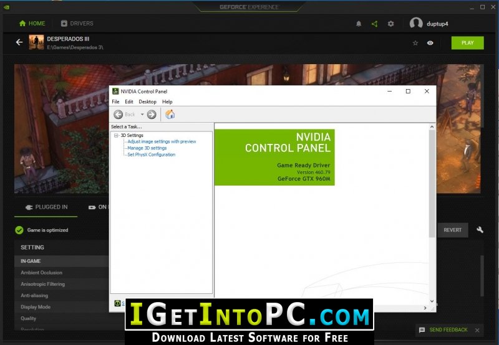The width and height of the screenshot is (499, 345).
Task: Open Manage 3D settings
Action: click(147, 148)
